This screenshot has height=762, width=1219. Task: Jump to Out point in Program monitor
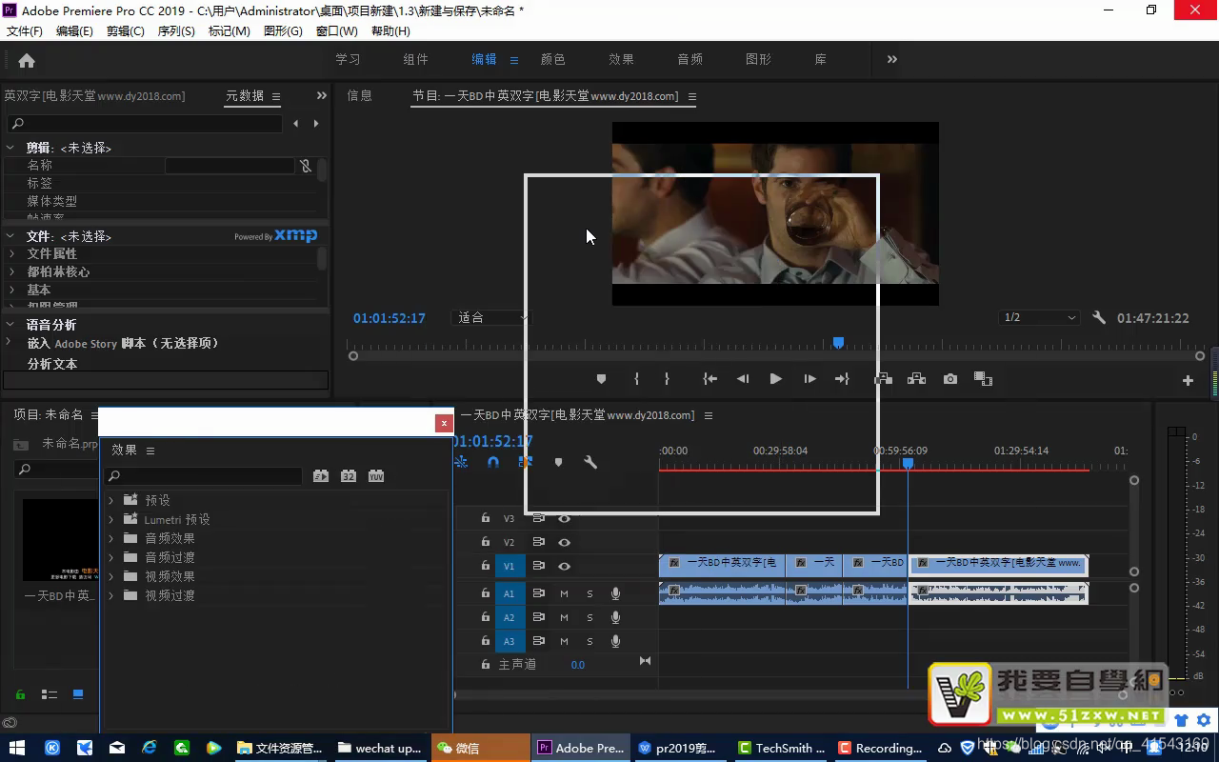pos(842,379)
